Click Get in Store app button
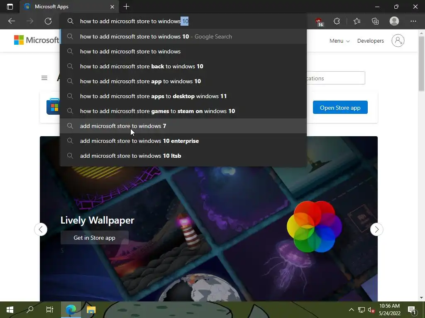Image resolution: width=425 pixels, height=318 pixels. (x=94, y=237)
